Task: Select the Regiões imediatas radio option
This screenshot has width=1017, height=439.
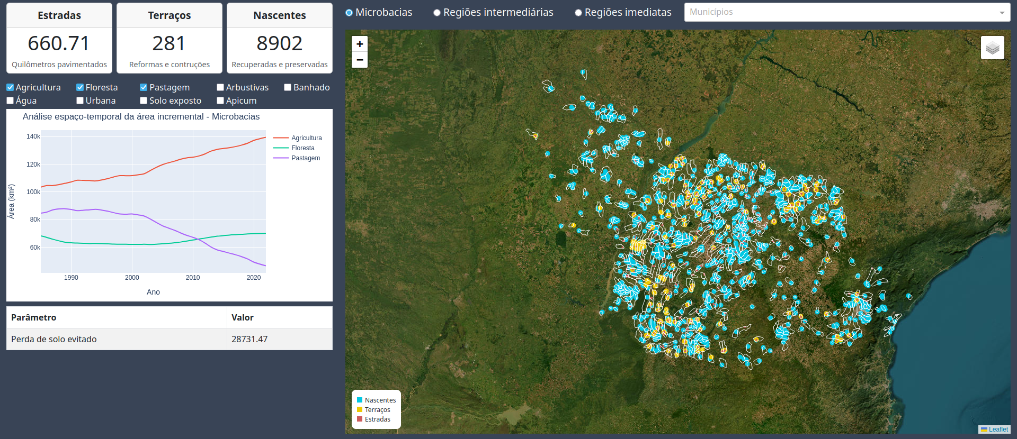Action: (x=578, y=13)
